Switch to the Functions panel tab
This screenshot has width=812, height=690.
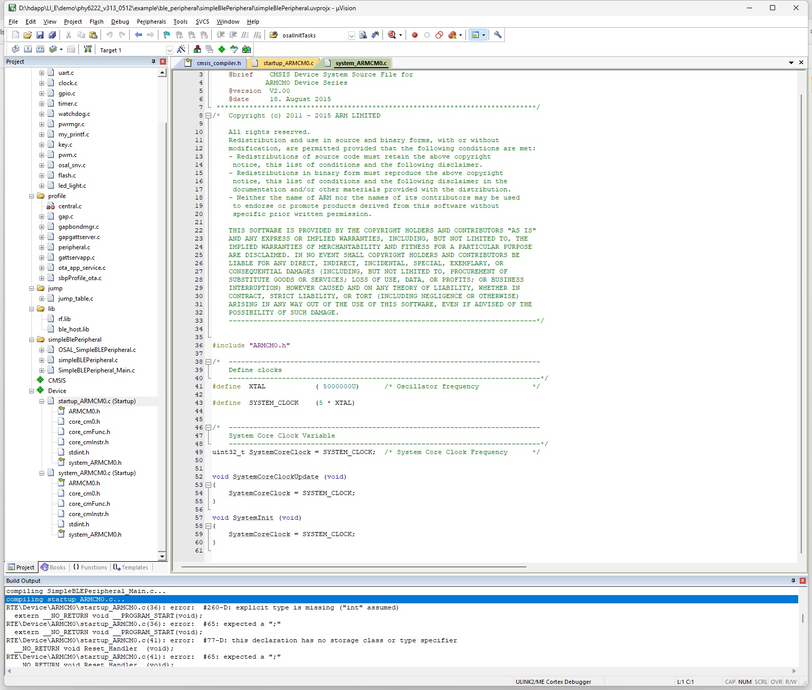90,567
